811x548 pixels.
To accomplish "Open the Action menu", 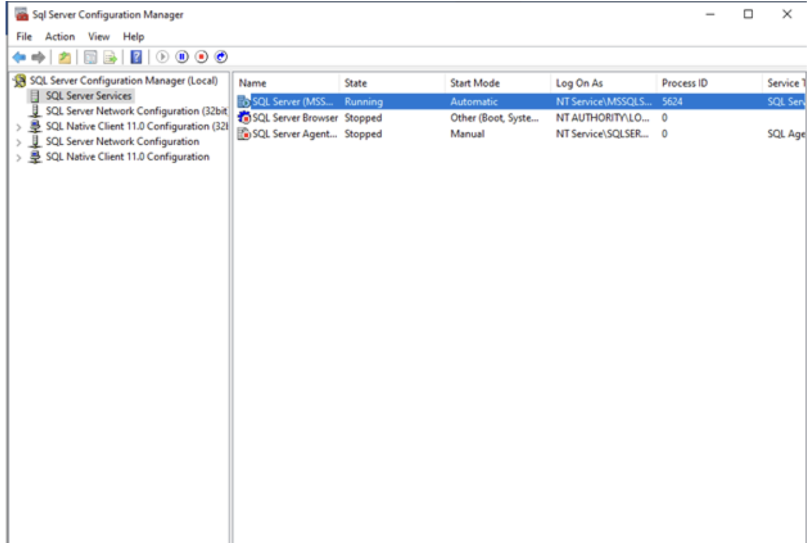I will pyautogui.click(x=60, y=36).
